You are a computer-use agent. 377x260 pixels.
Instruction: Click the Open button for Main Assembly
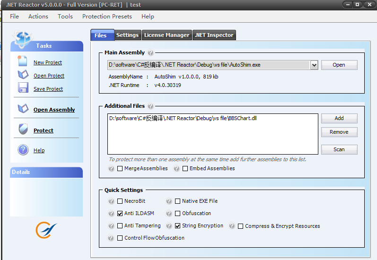[339, 65]
